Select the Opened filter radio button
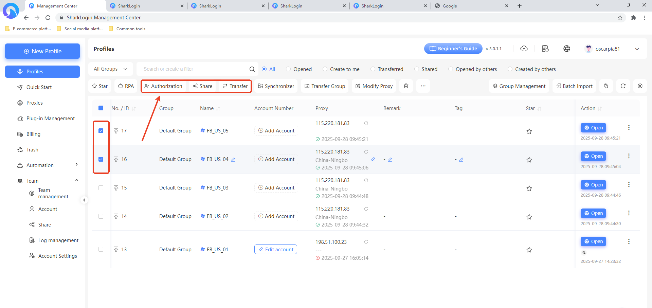This screenshot has width=652, height=308. 288,69
